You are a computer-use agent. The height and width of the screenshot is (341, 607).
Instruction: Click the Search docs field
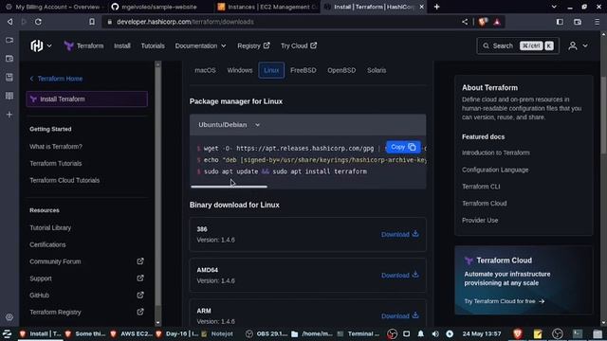pos(518,45)
